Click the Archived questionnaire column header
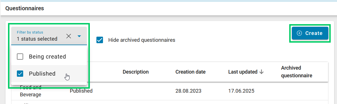The width and height of the screenshot is (337, 104). click(297, 72)
